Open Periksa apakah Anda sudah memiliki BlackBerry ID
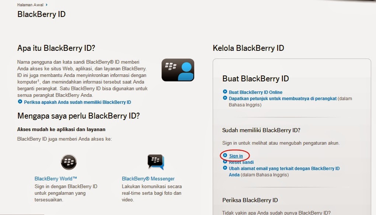This screenshot has width=376, height=215. tap(77, 102)
